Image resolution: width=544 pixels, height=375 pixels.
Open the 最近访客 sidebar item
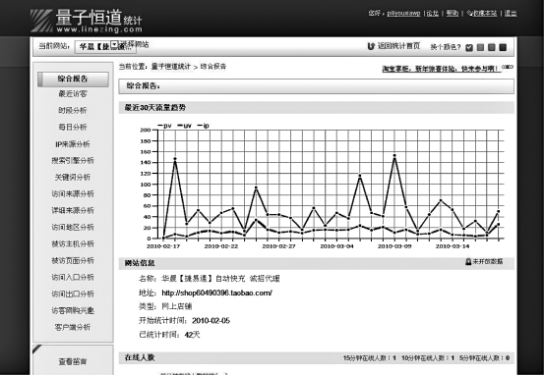73,94
